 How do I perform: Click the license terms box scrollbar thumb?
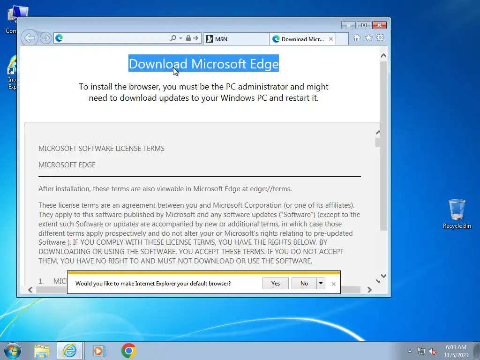377,142
